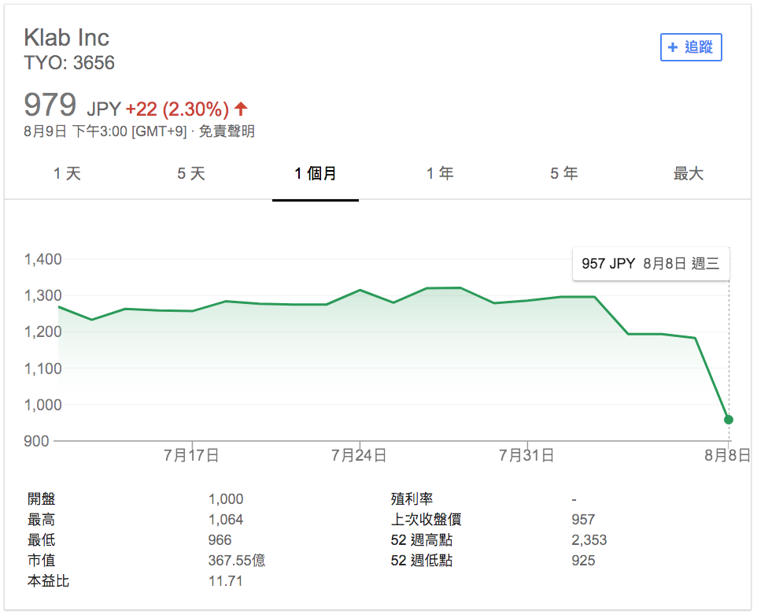Click the 7月17日 axis label

click(191, 455)
